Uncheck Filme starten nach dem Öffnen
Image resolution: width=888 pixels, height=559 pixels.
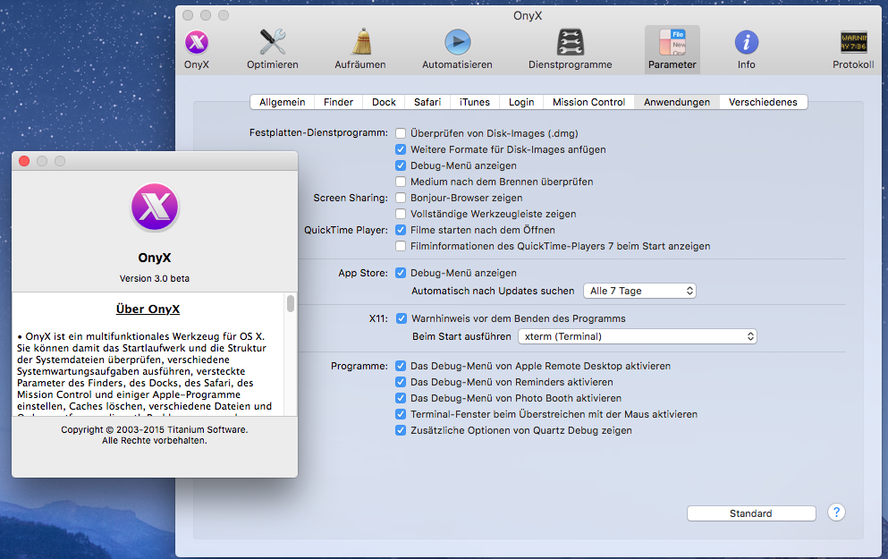pyautogui.click(x=401, y=230)
